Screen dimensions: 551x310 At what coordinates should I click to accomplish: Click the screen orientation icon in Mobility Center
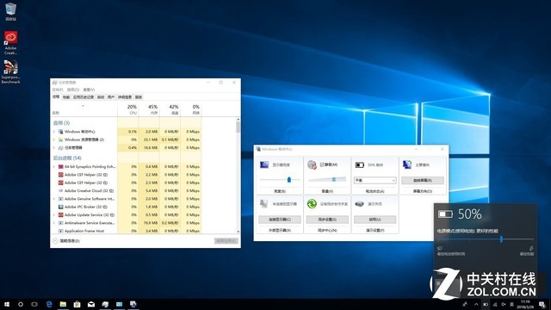407,164
